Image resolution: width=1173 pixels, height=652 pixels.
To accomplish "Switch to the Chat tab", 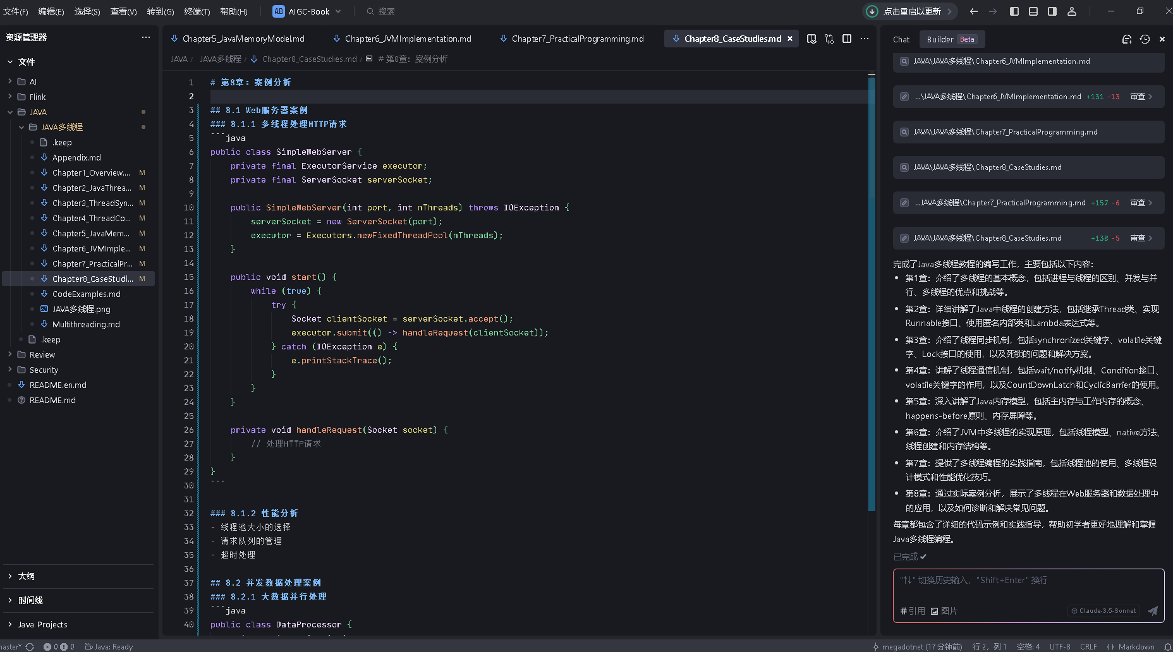I will coord(901,39).
